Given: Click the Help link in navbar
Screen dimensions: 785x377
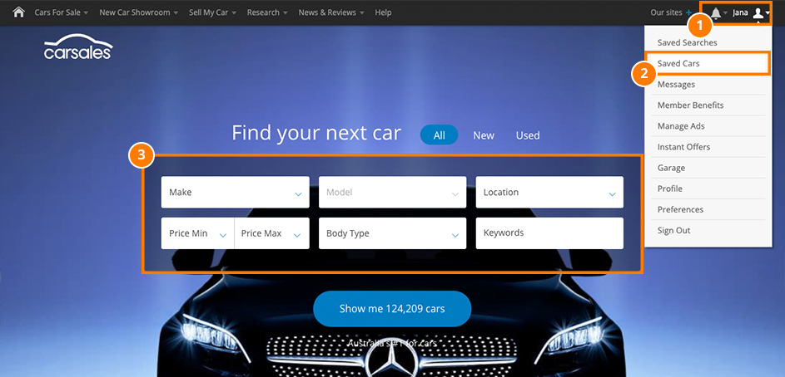Looking at the screenshot, I should (x=383, y=12).
